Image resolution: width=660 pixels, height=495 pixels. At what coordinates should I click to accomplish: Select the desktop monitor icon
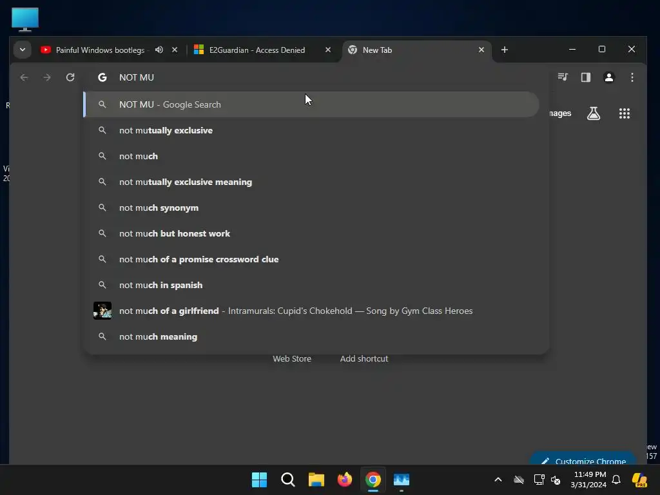pos(25,19)
